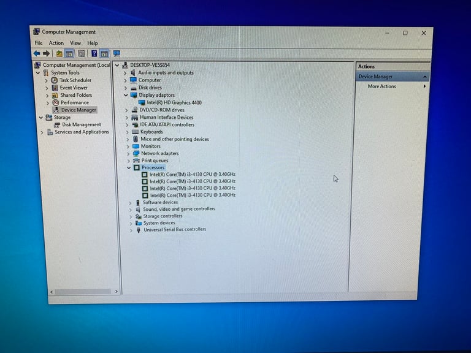Open the View menu
The width and height of the screenshot is (471, 353).
75,43
